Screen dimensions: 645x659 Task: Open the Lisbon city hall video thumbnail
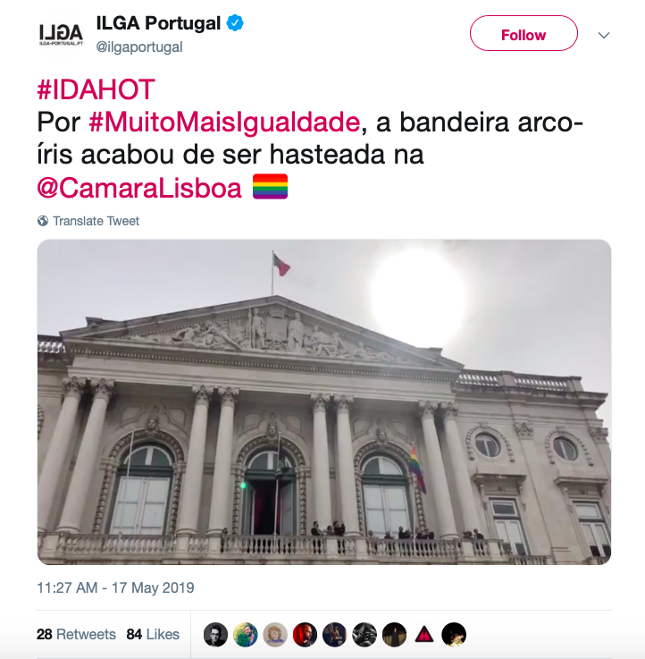coord(324,401)
